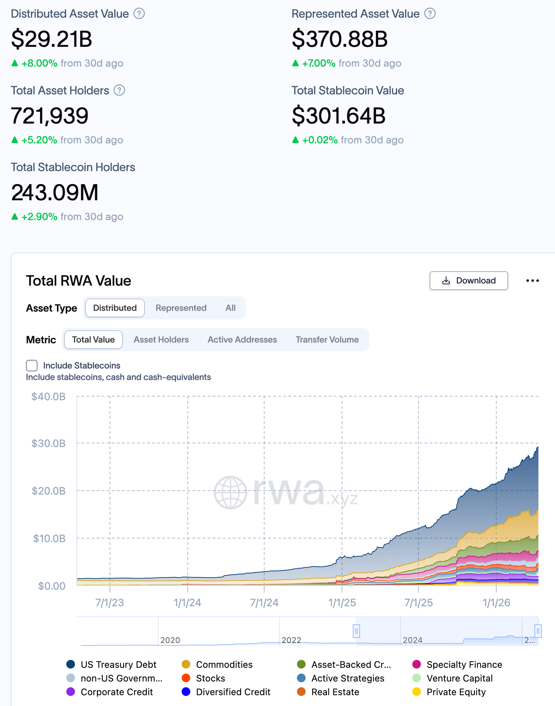The image size is (555, 706).
Task: Enable the Include Stablecoins checkbox
Action: (32, 366)
